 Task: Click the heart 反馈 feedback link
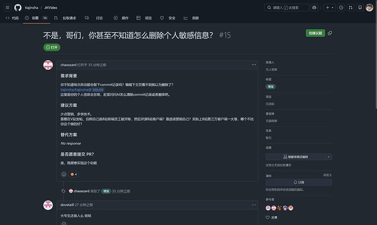pos(272,217)
